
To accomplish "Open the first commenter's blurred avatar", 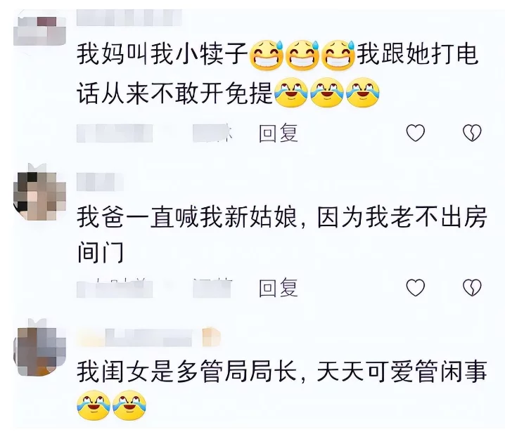I will coord(39,31).
